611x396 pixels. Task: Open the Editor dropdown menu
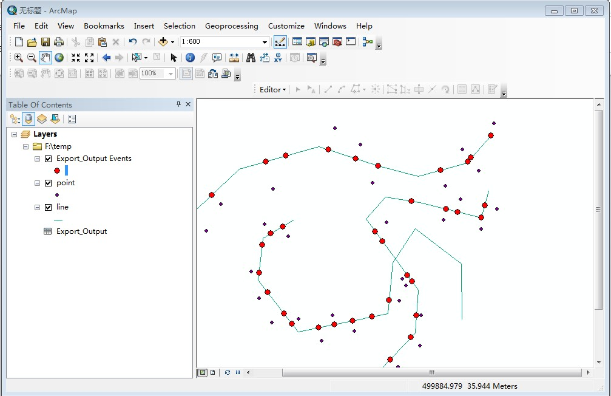pos(273,90)
